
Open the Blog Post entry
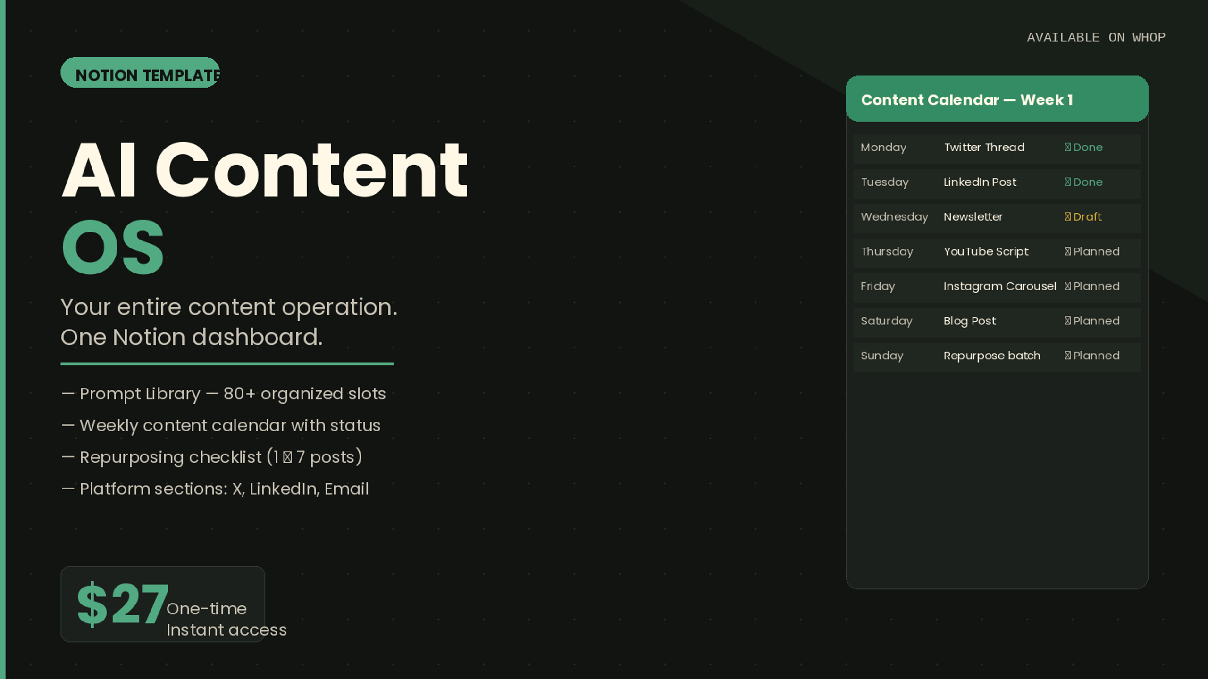coord(970,321)
